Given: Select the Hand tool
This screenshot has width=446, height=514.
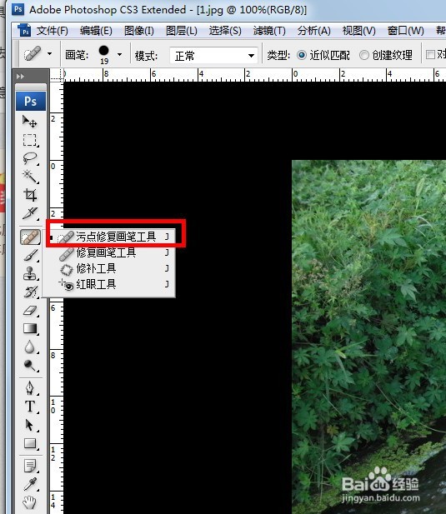Looking at the screenshot, I should click(30, 502).
